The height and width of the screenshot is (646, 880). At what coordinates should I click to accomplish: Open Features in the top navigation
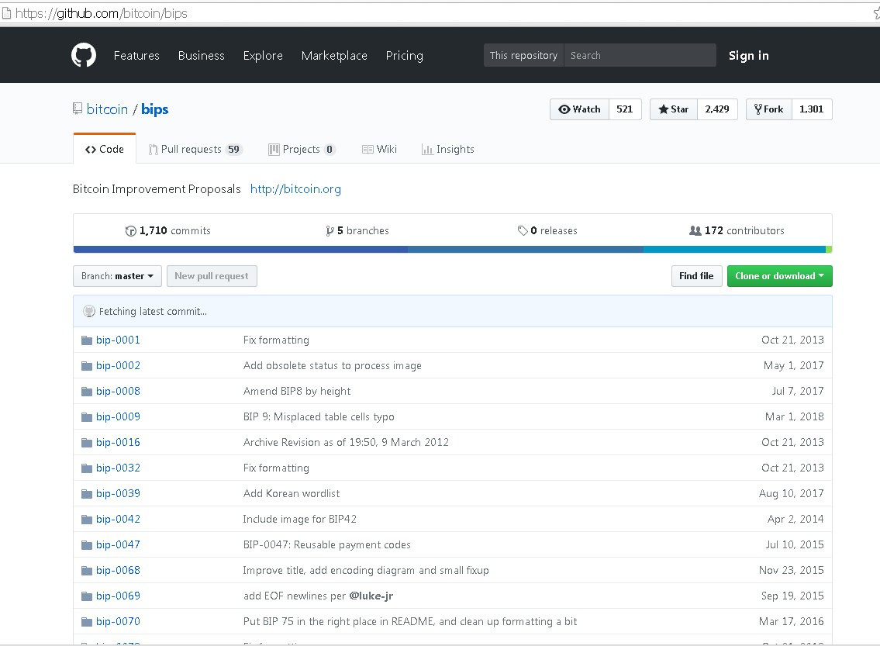tap(136, 56)
